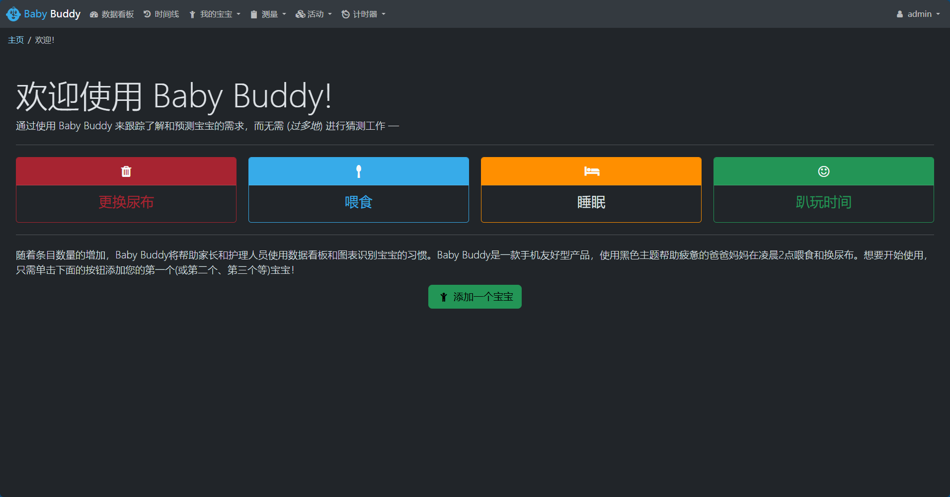Click the timeline history icon
This screenshot has height=497, width=950.
[147, 14]
